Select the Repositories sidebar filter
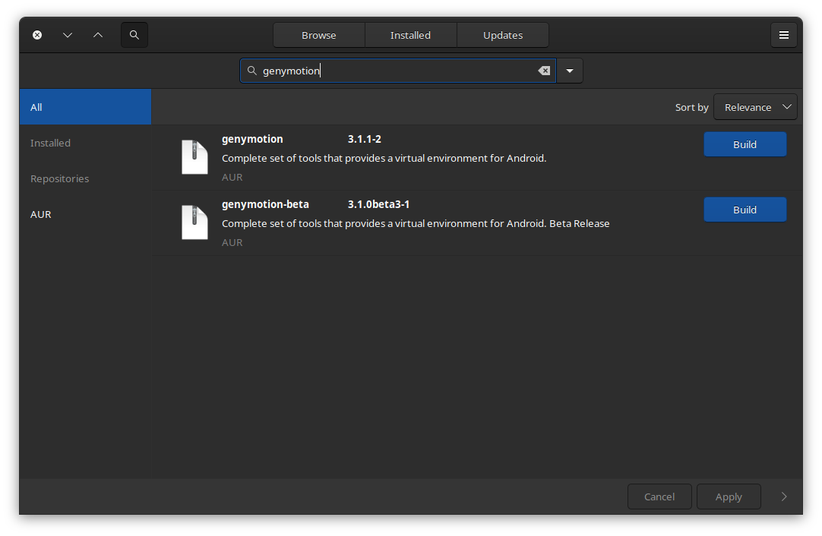The image size is (822, 536). (x=85, y=178)
